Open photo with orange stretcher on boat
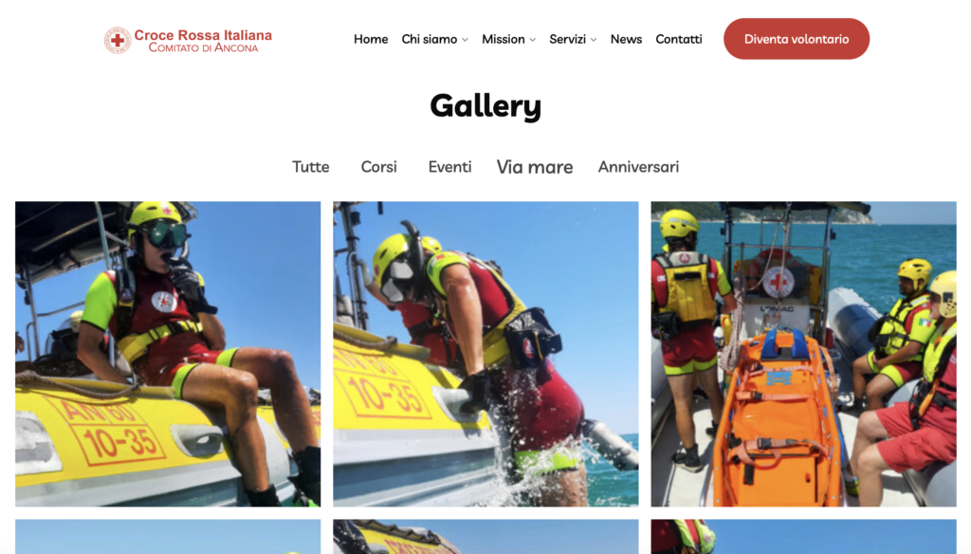Screen dimensions: 971x554 click(803, 354)
